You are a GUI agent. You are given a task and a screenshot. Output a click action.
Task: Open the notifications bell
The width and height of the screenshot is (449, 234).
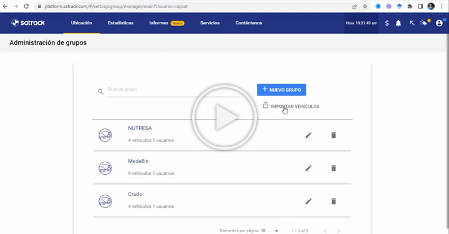pyautogui.click(x=398, y=23)
